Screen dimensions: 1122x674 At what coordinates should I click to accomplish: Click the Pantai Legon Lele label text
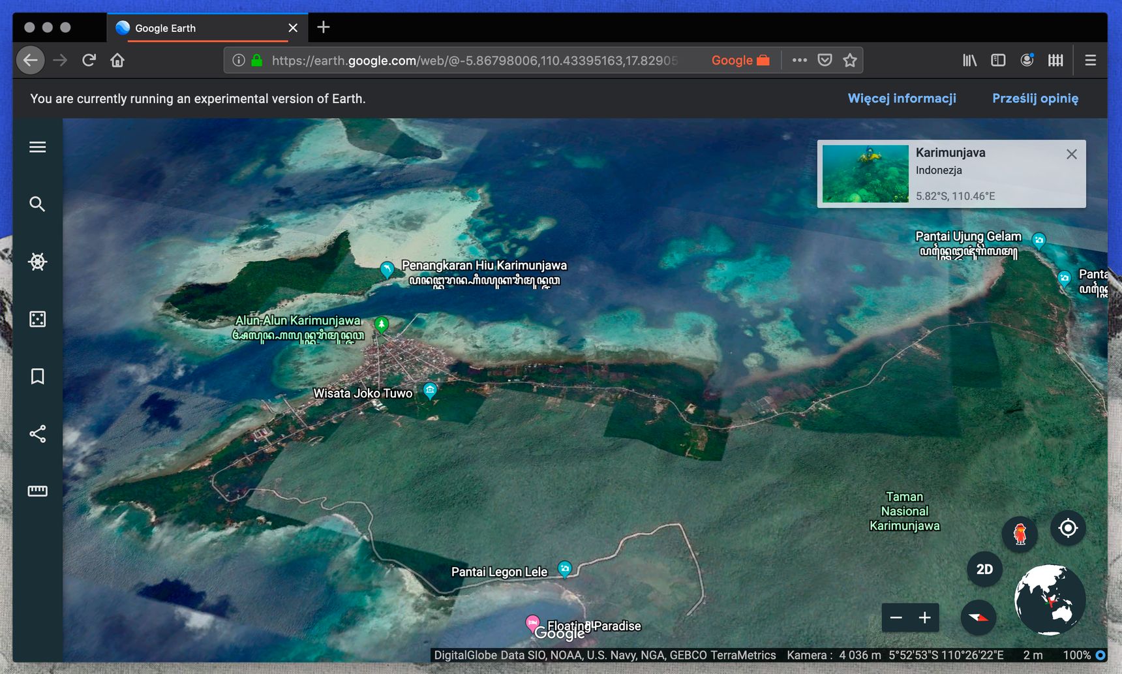click(500, 572)
